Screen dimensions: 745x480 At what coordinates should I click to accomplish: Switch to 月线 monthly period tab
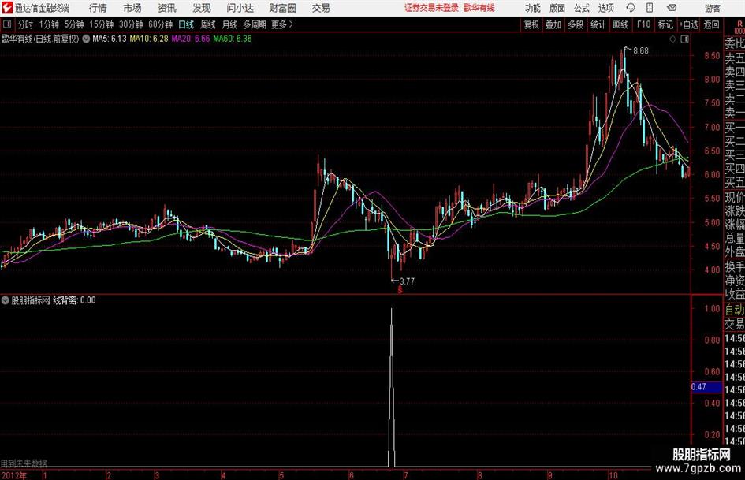pos(229,24)
